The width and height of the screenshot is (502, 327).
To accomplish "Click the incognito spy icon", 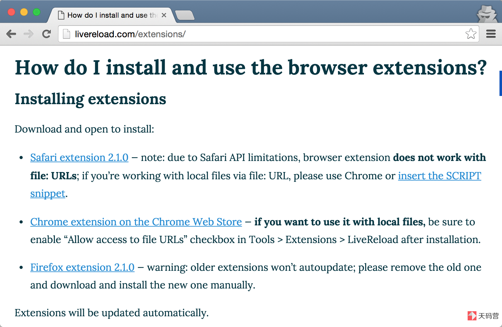I will (487, 14).
